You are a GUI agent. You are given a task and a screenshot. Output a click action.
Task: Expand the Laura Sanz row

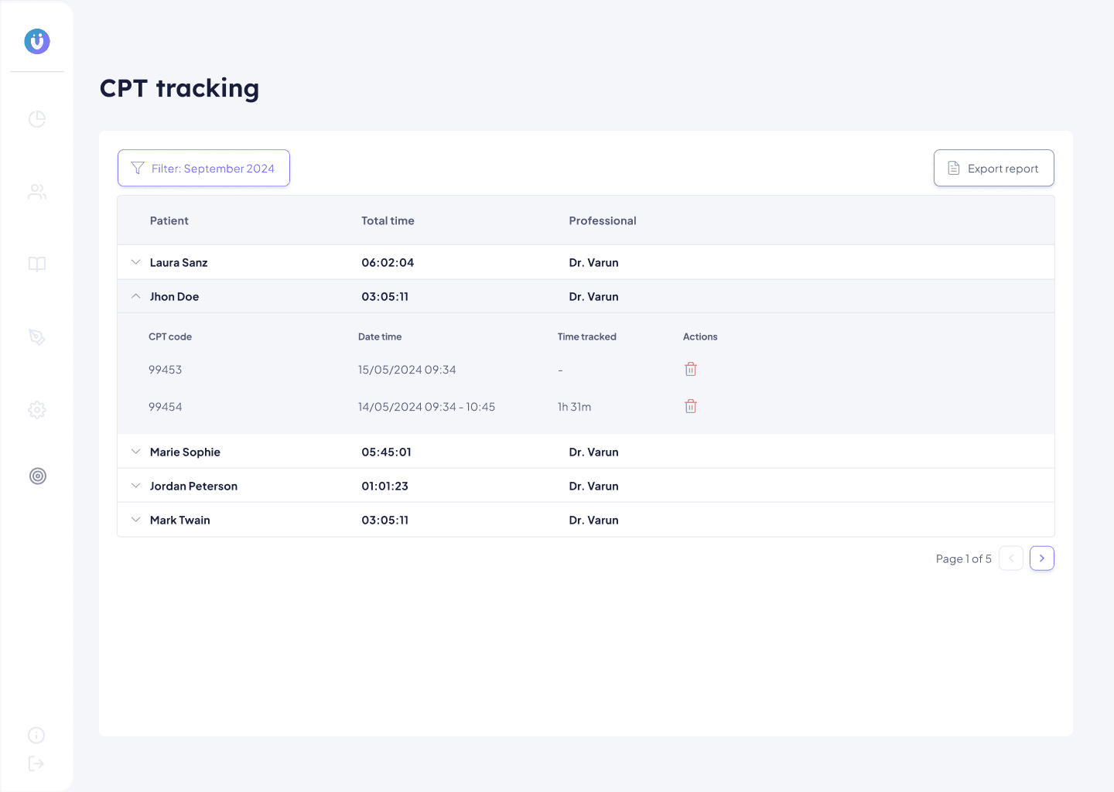(x=136, y=263)
